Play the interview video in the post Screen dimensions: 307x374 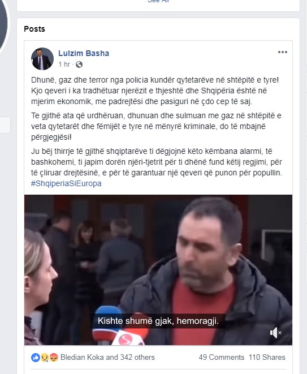pyautogui.click(x=158, y=270)
